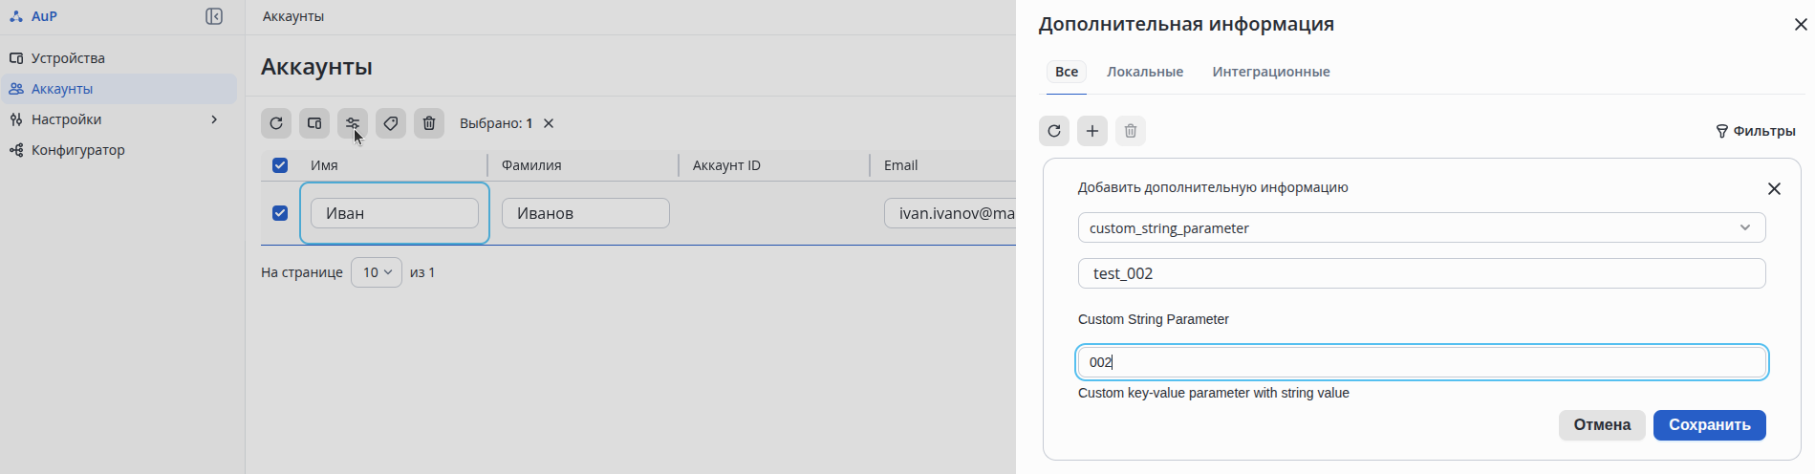The width and height of the screenshot is (1815, 474).
Task: Add new info with plus icon
Action: [x=1092, y=131]
